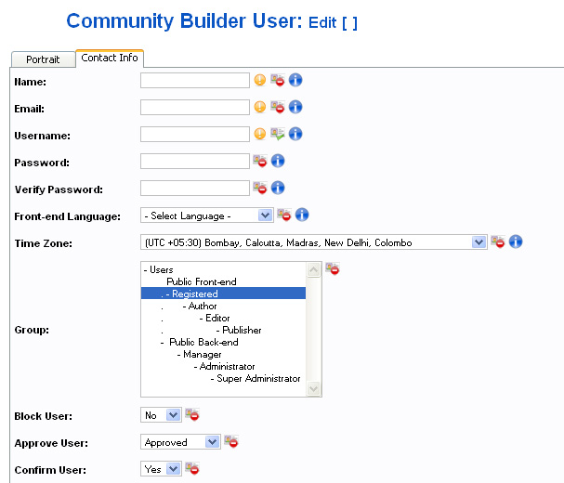The width and height of the screenshot is (564, 483).
Task: Click the not-on-profile icon beside Name
Action: 277,80
